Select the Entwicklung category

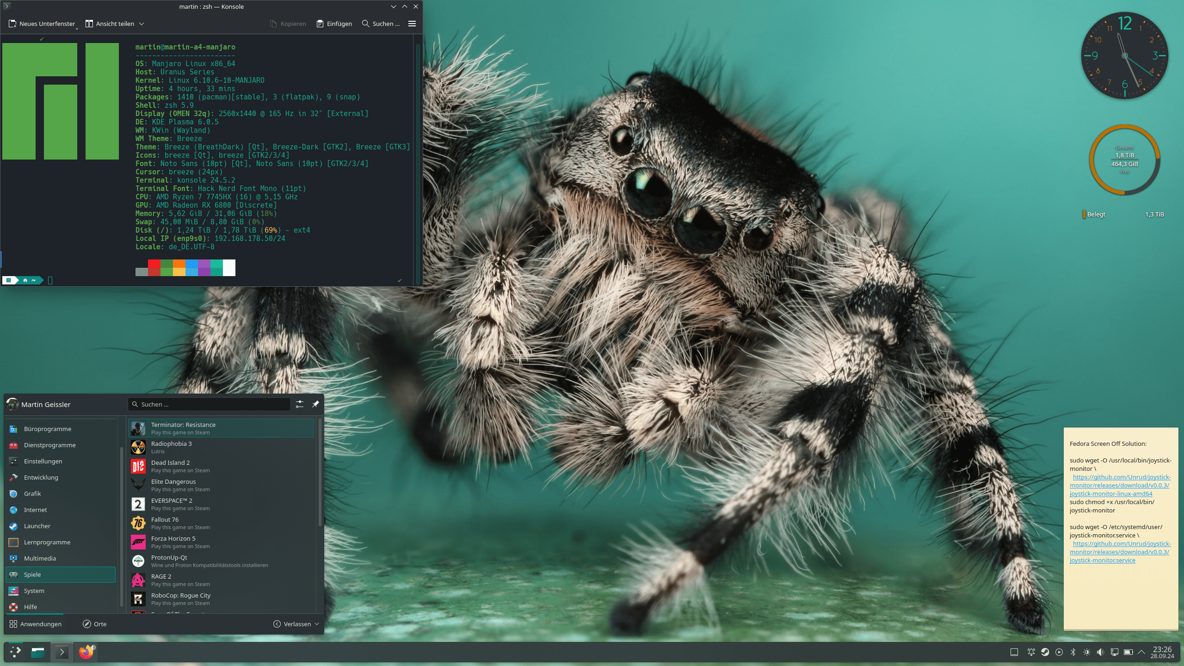[x=61, y=477]
